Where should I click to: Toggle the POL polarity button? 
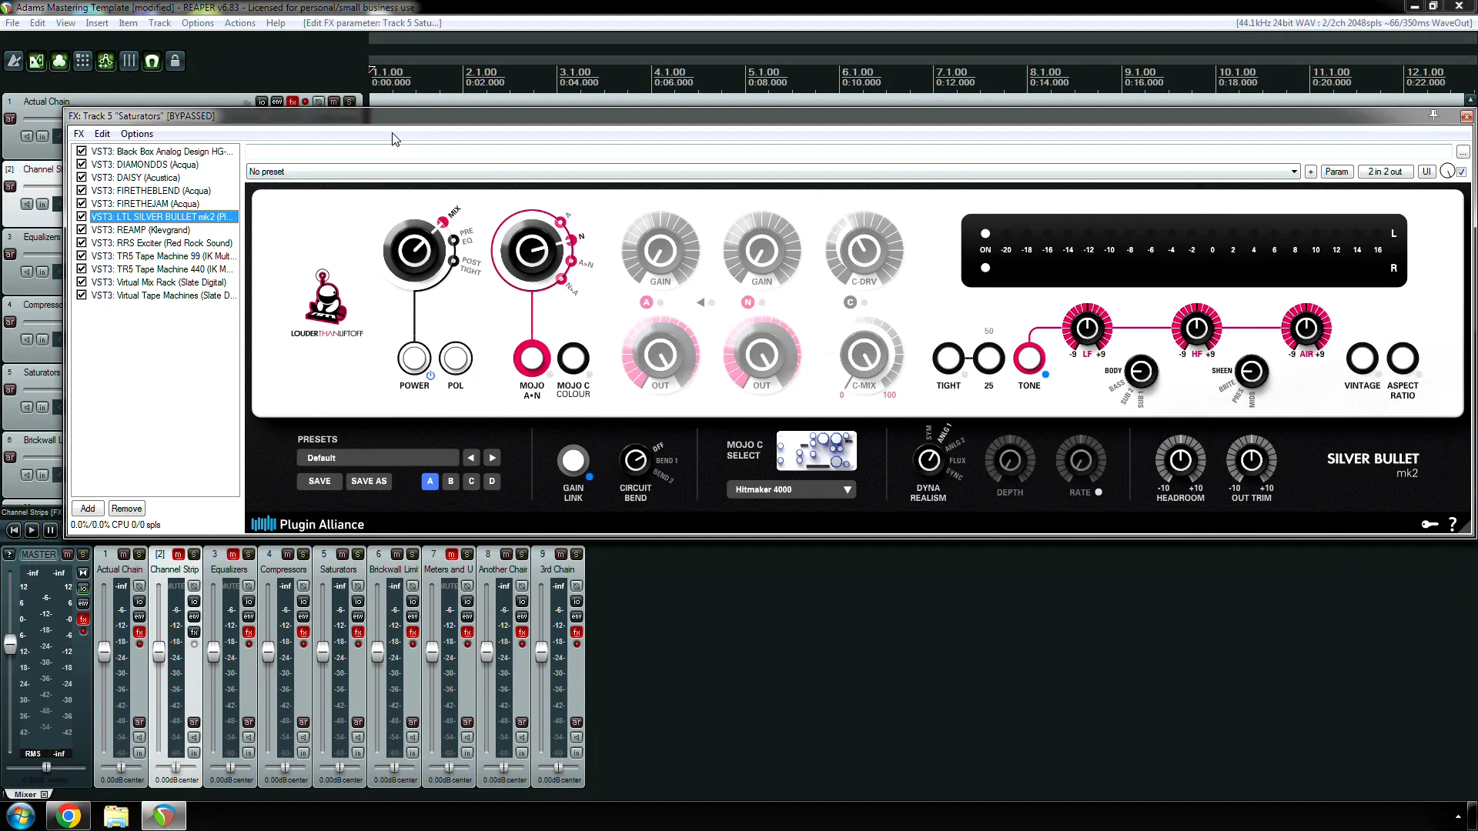coord(456,358)
